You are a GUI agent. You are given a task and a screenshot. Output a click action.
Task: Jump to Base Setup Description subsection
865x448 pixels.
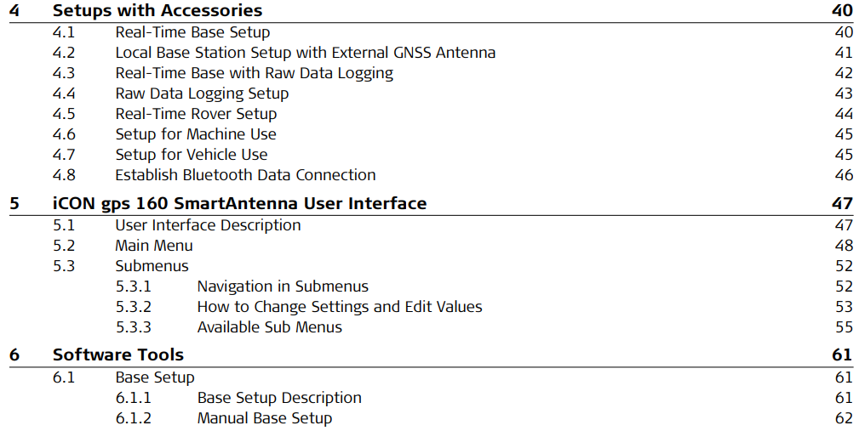click(x=279, y=398)
